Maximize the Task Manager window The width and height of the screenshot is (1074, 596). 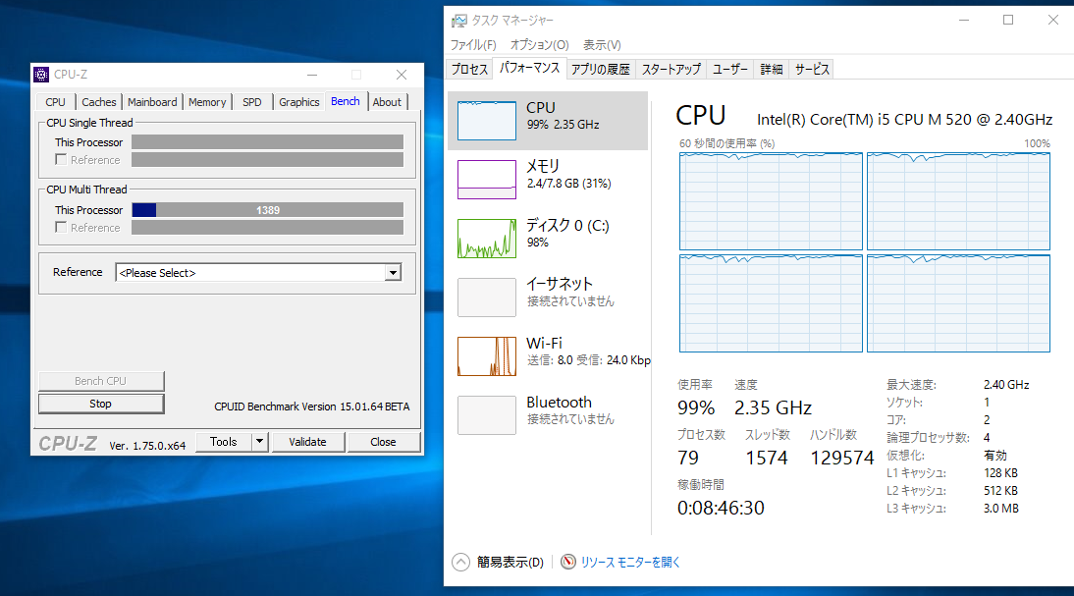coord(1008,20)
